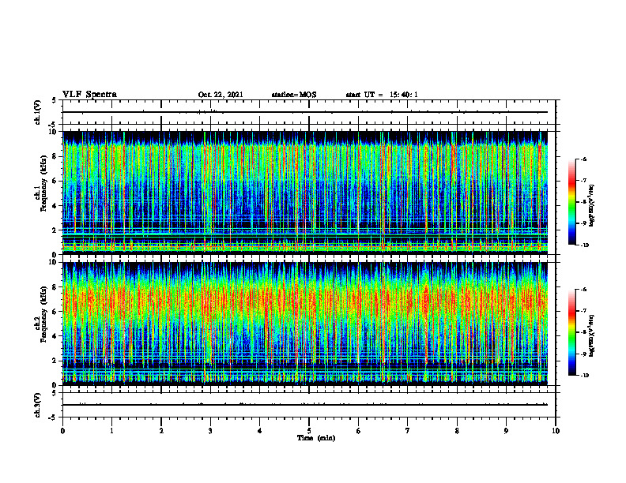626x483 pixels.
Task: Click the ch.3(V) waveform trace line
Action: click(305, 405)
